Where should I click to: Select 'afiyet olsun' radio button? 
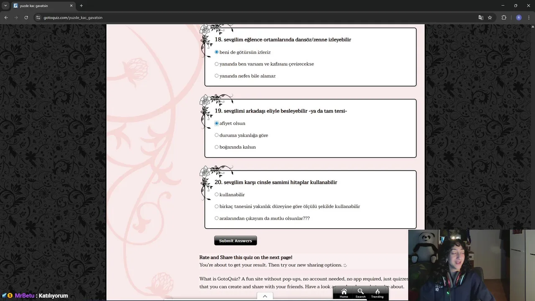coord(217,123)
